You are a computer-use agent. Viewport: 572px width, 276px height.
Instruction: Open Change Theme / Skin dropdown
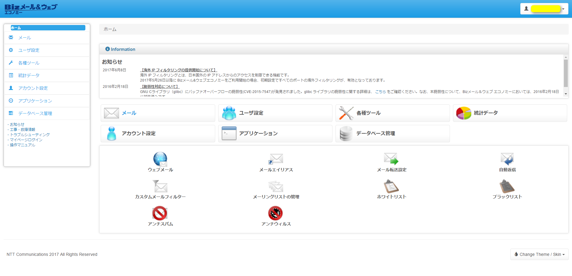point(539,254)
